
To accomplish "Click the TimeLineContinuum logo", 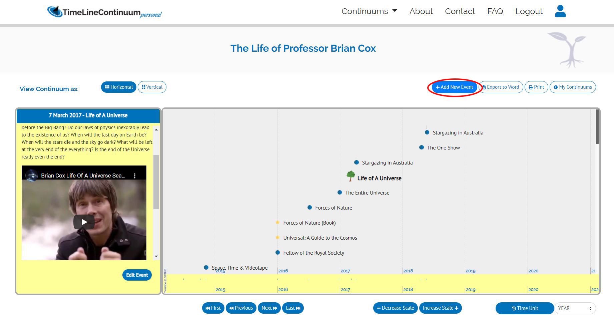I will pos(104,12).
